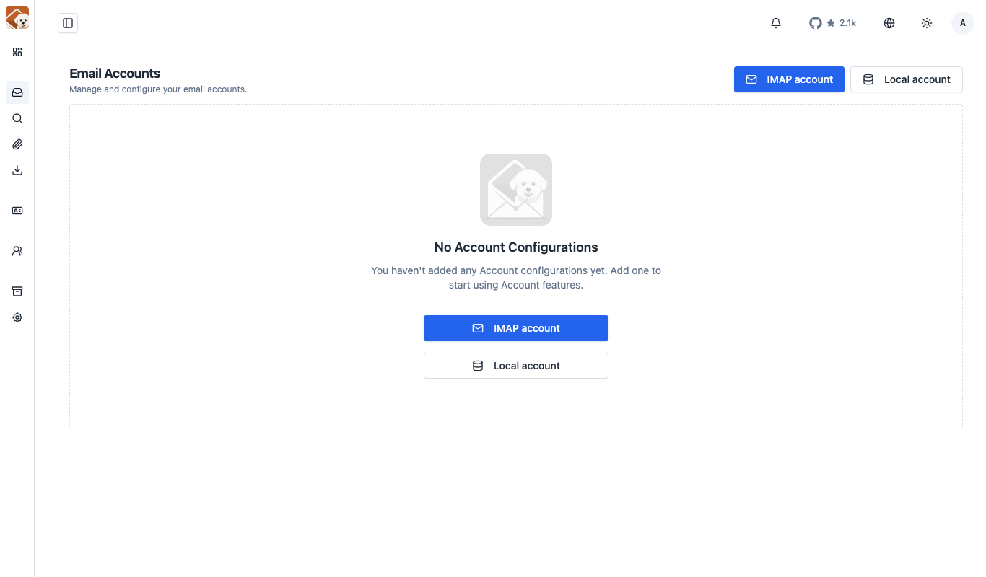Screen dimensions: 986x577
Task: Open the user avatar menu 'A'
Action: 963,23
